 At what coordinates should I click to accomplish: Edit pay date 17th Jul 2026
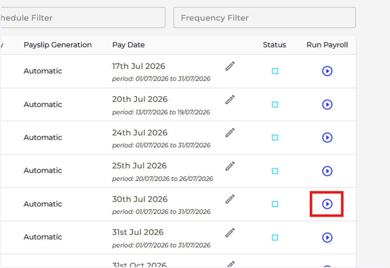coord(230,66)
